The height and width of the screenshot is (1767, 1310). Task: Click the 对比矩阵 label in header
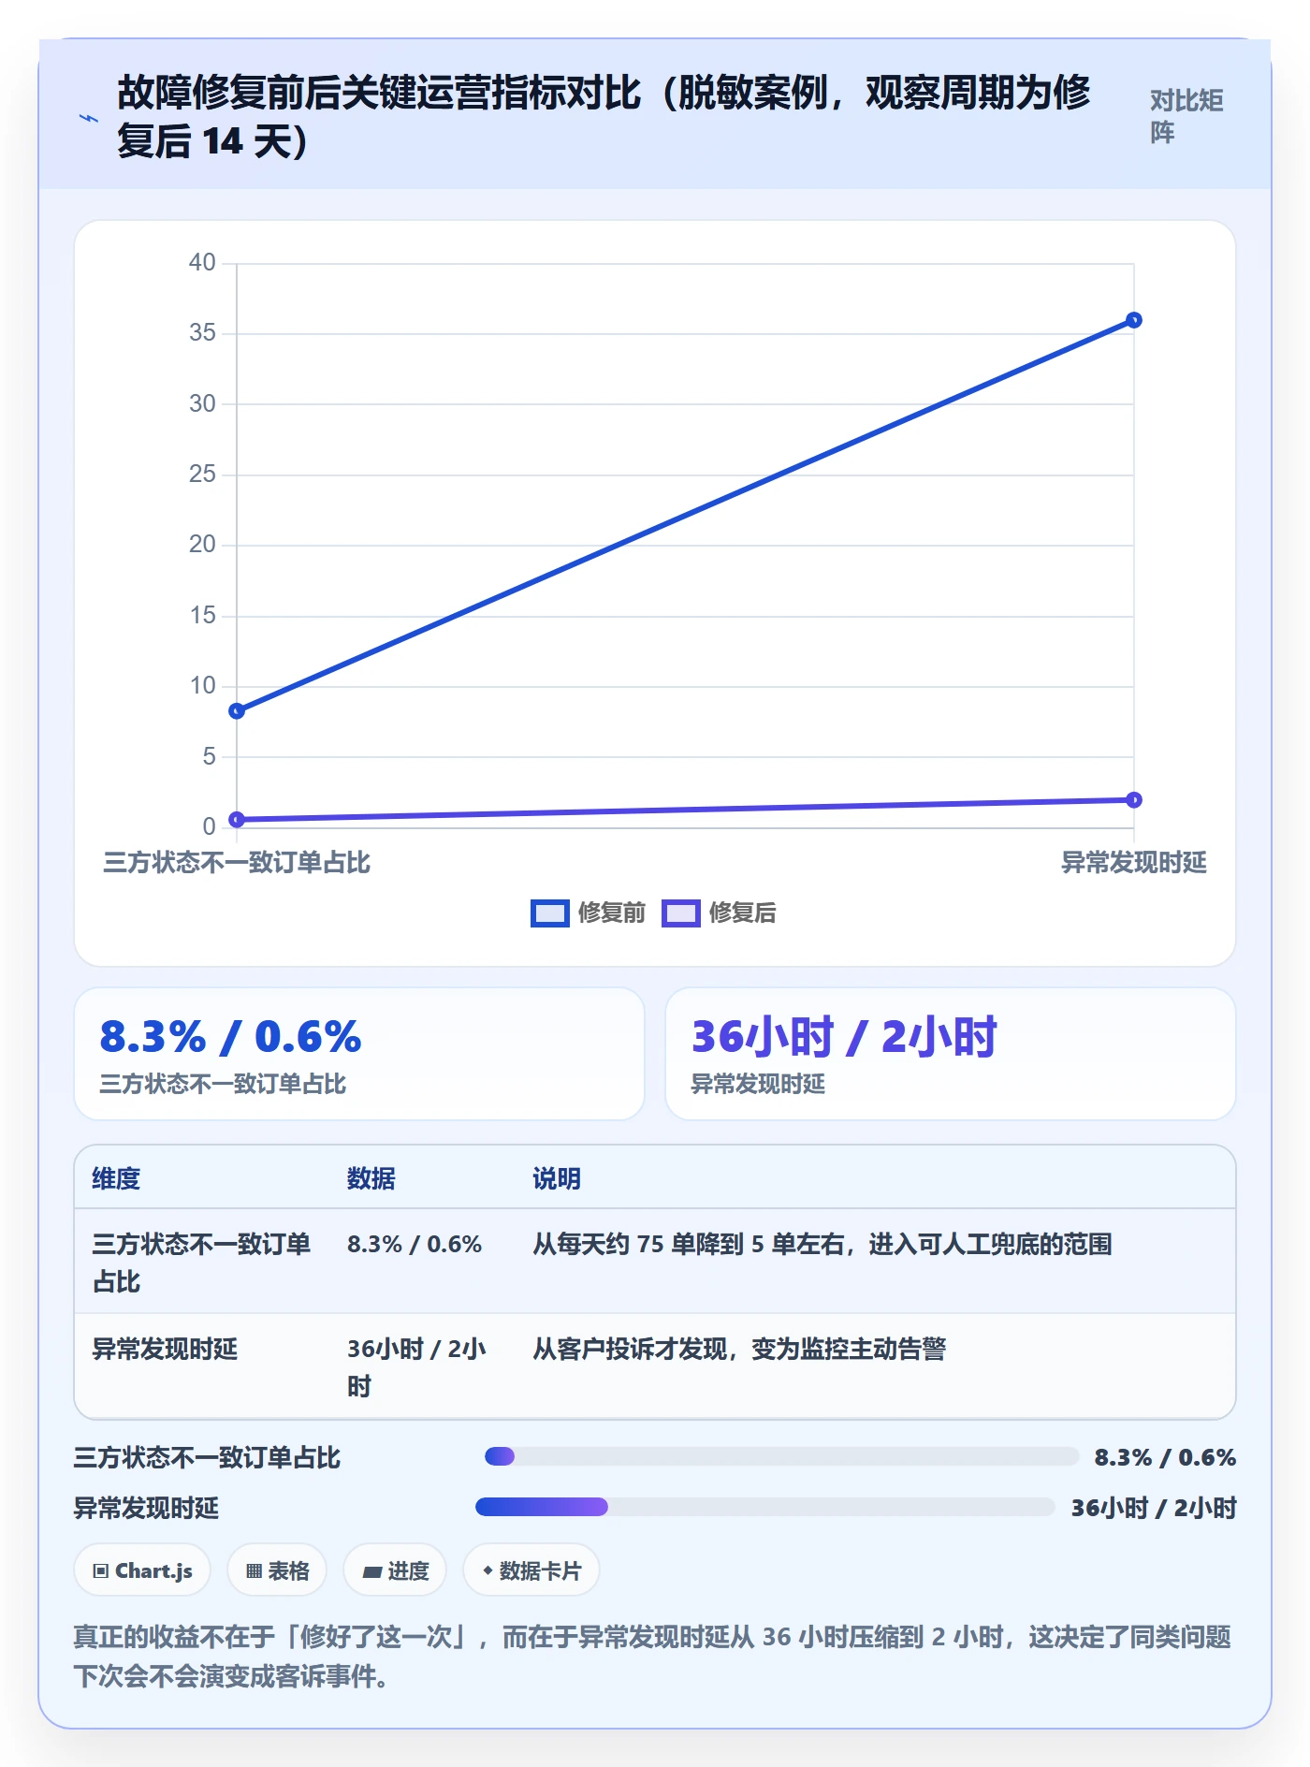tap(1186, 116)
